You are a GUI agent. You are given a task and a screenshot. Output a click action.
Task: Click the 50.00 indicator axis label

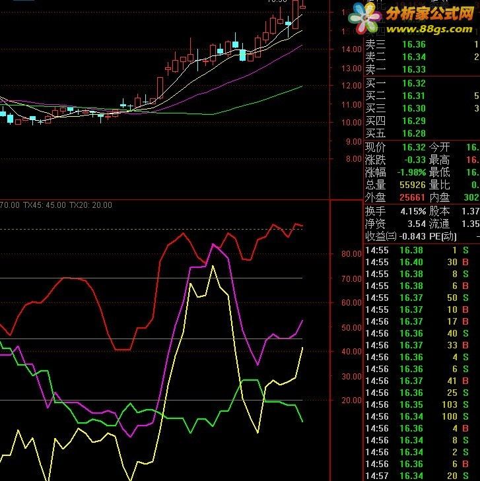(x=351, y=328)
